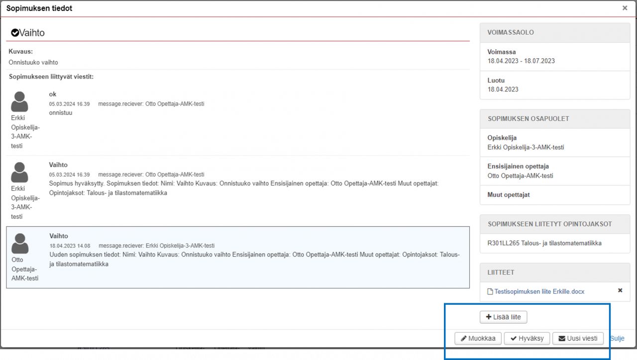Click the Lisää liite button
Viewport: 637px width, 360px height.
tap(503, 317)
